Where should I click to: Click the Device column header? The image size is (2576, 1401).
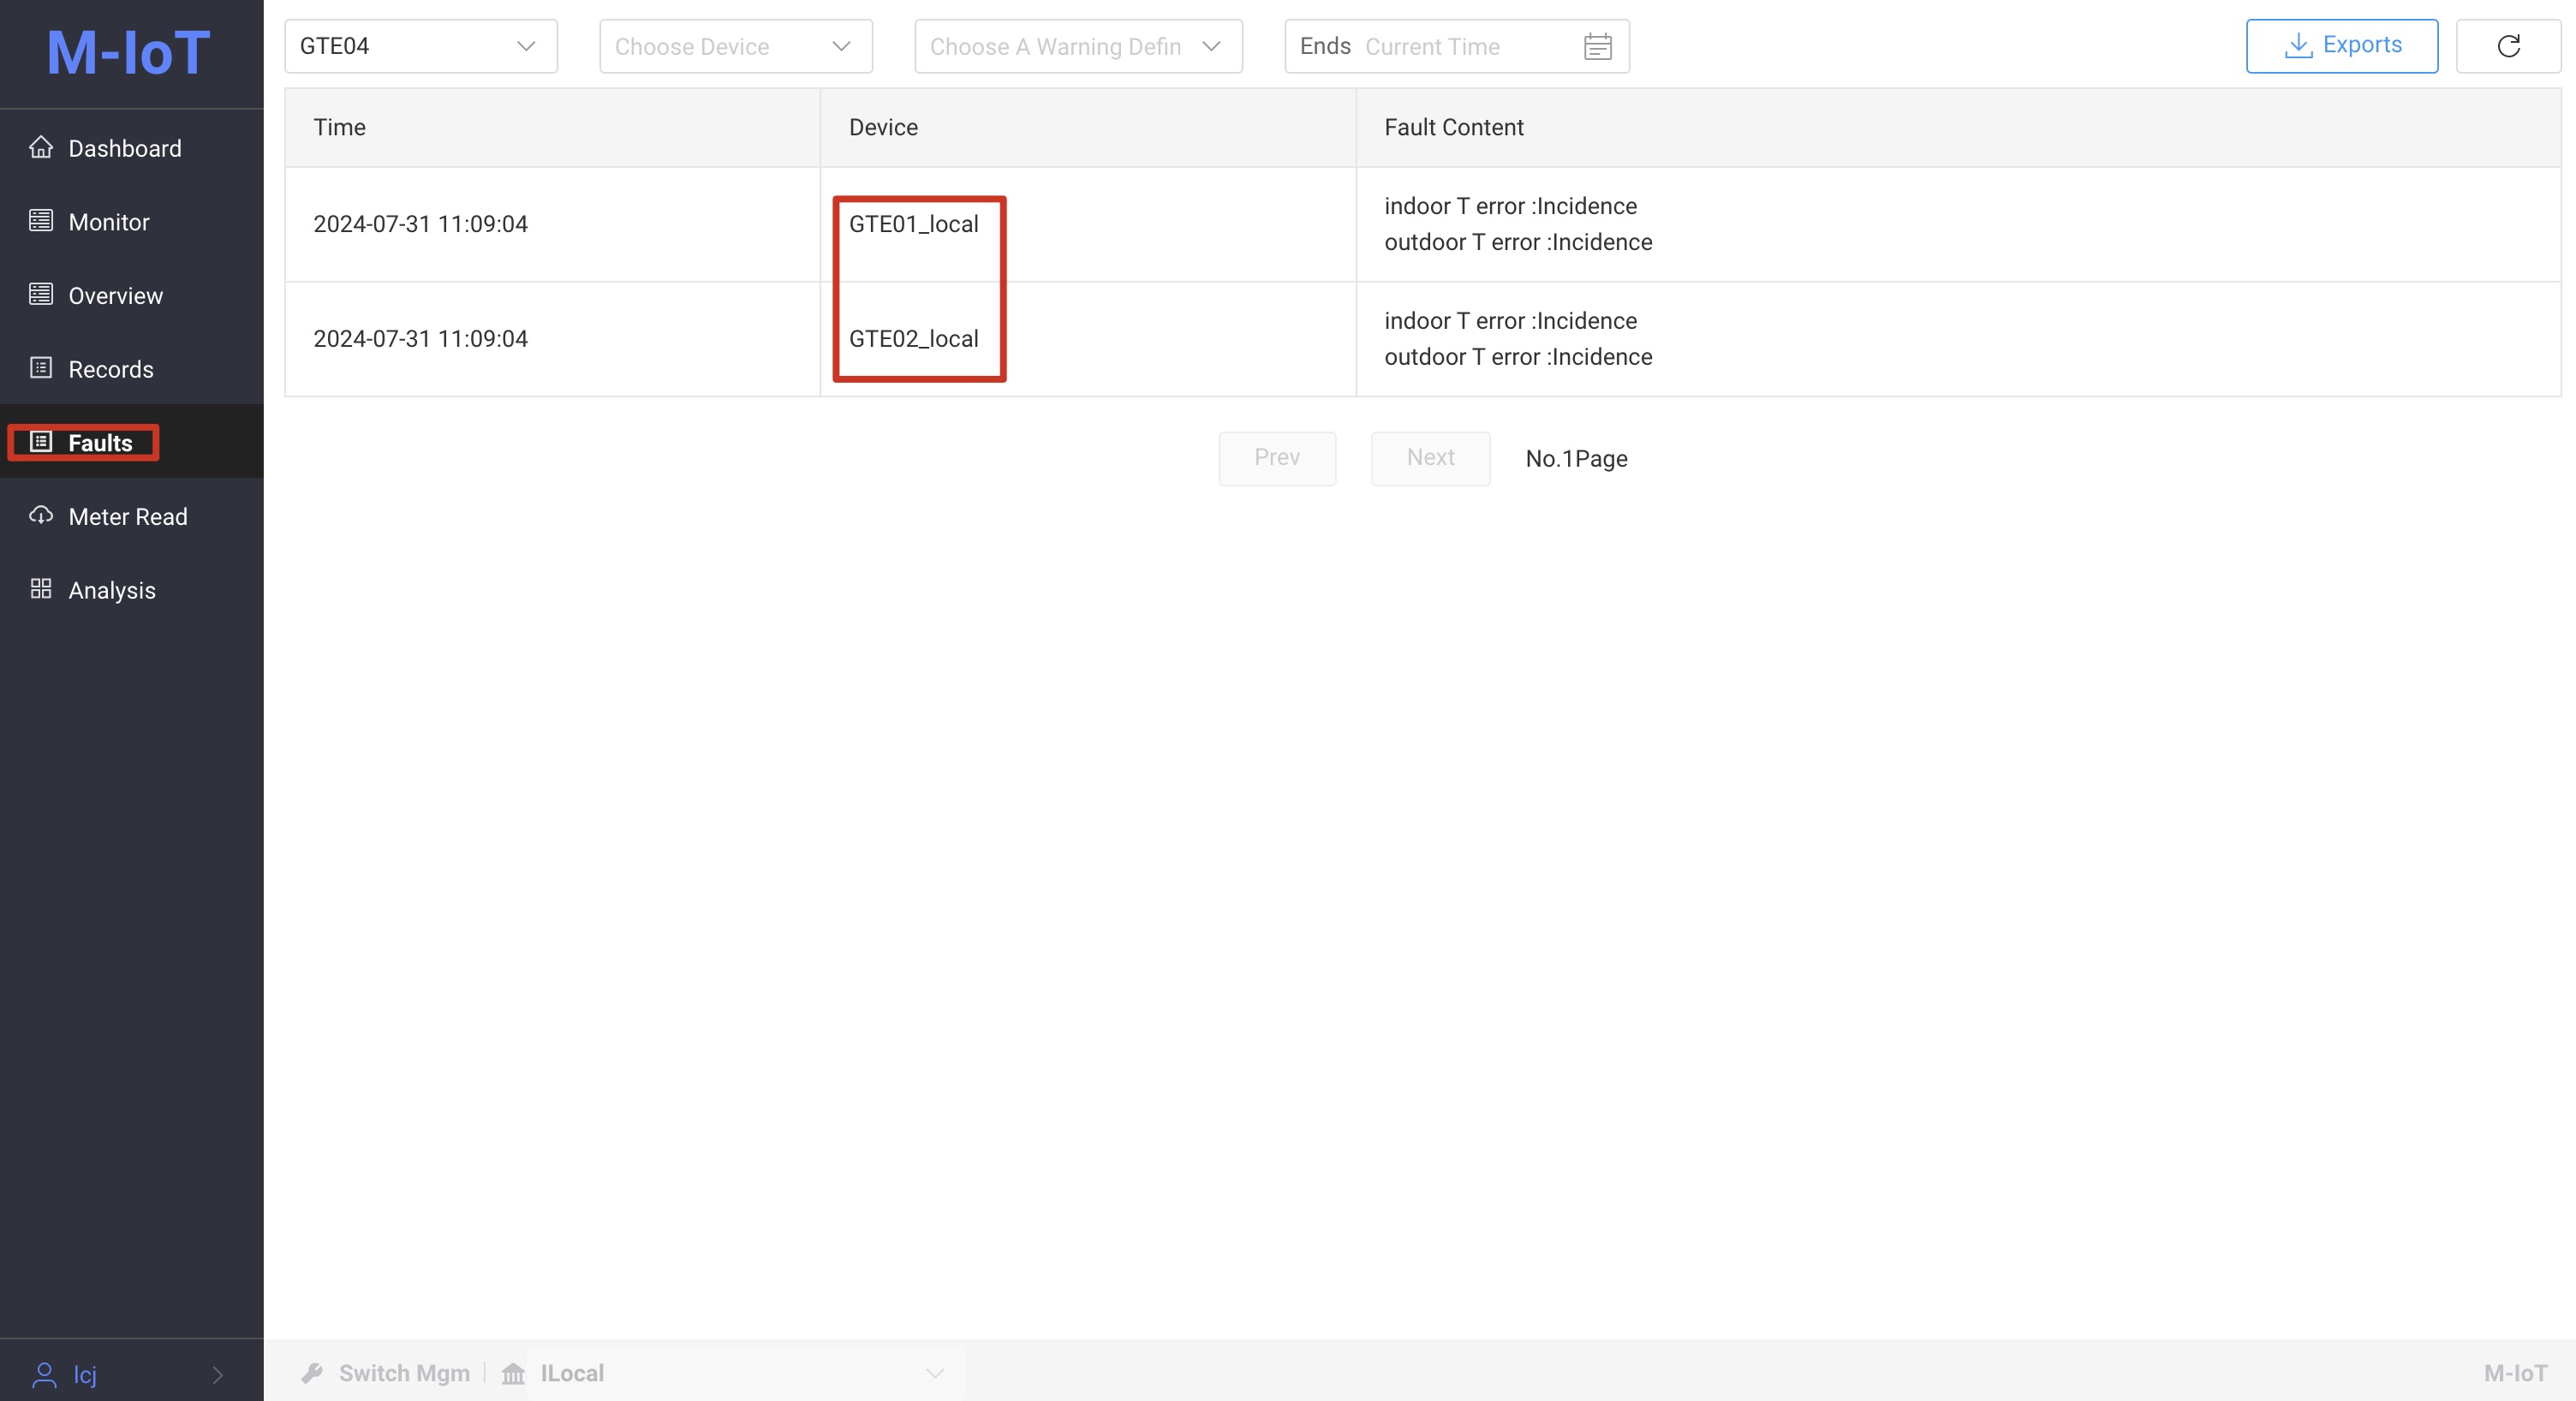point(1088,127)
